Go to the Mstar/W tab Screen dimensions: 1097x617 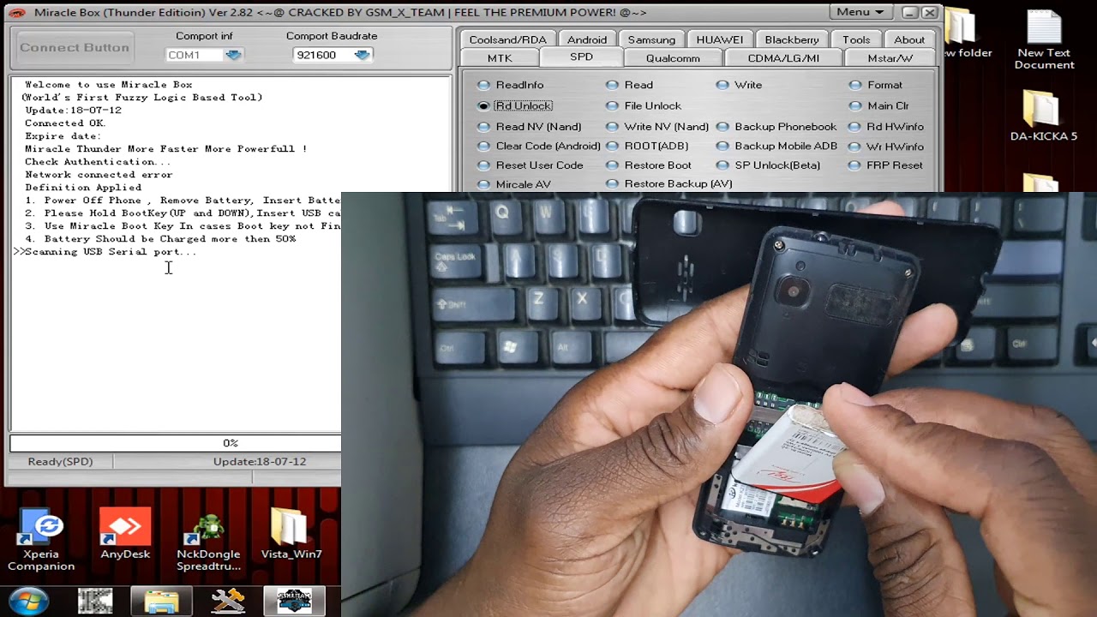[x=890, y=58]
